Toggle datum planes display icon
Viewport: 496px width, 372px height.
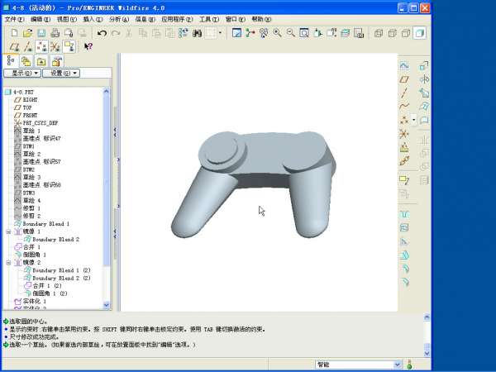click(13, 47)
